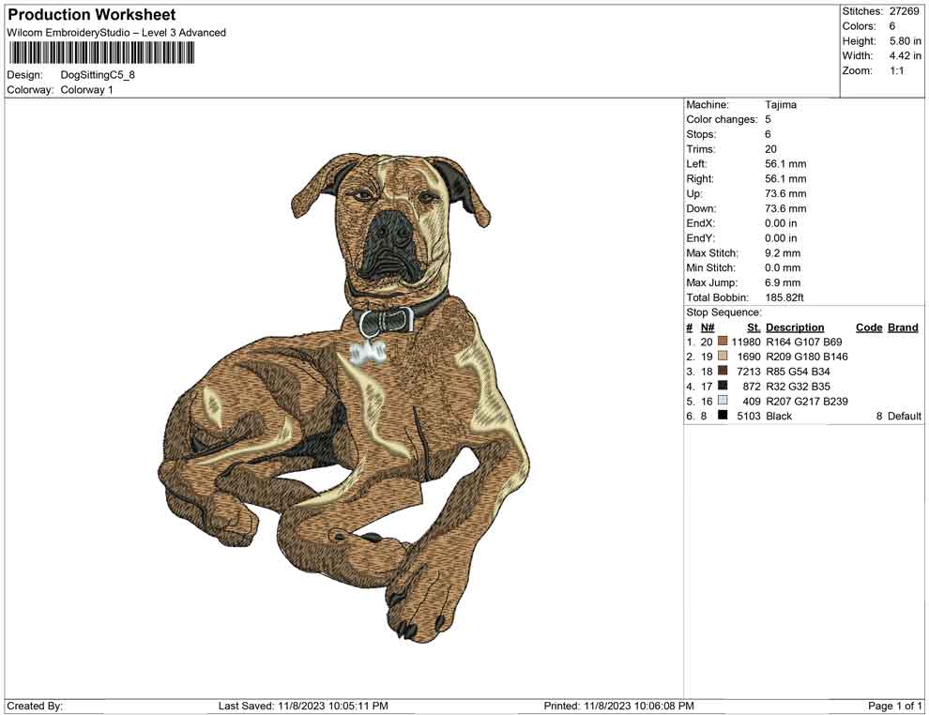Click the Stitches value 27269
The image size is (929, 715).
904,11
